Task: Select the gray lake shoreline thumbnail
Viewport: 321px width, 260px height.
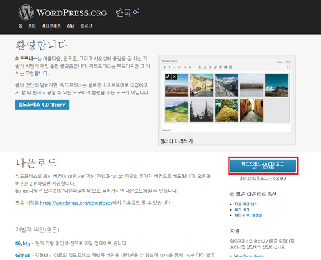Action: coord(252,85)
